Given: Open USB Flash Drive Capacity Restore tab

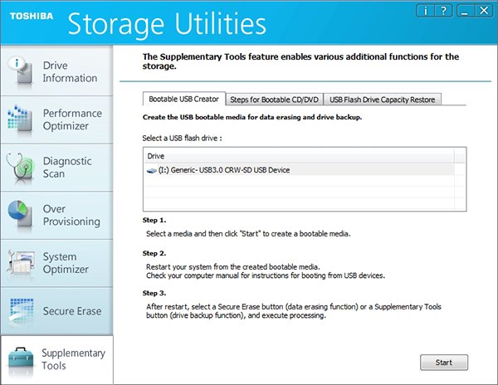Looking at the screenshot, I should pyautogui.click(x=382, y=100).
